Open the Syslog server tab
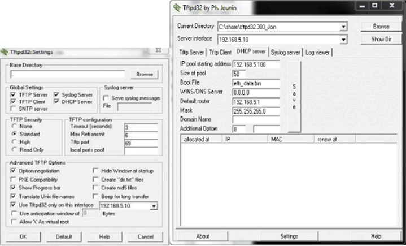The width and height of the screenshot is (406, 246). 285,53
